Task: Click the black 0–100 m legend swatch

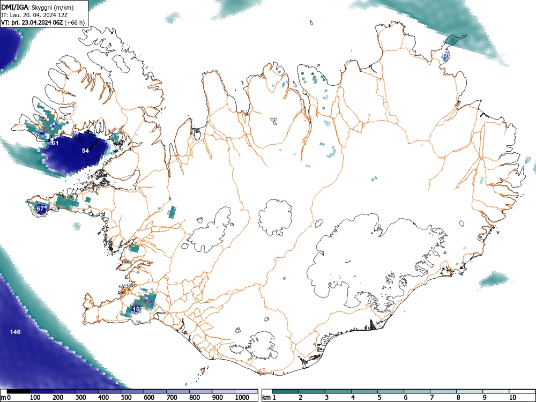Action: (x=18, y=391)
